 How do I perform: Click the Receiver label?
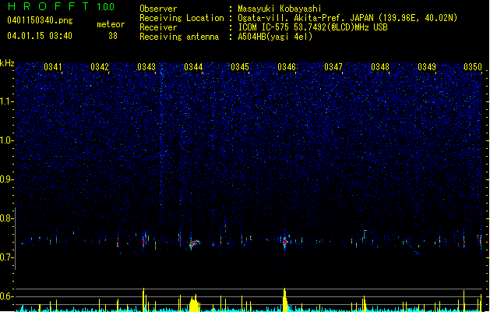point(158,27)
